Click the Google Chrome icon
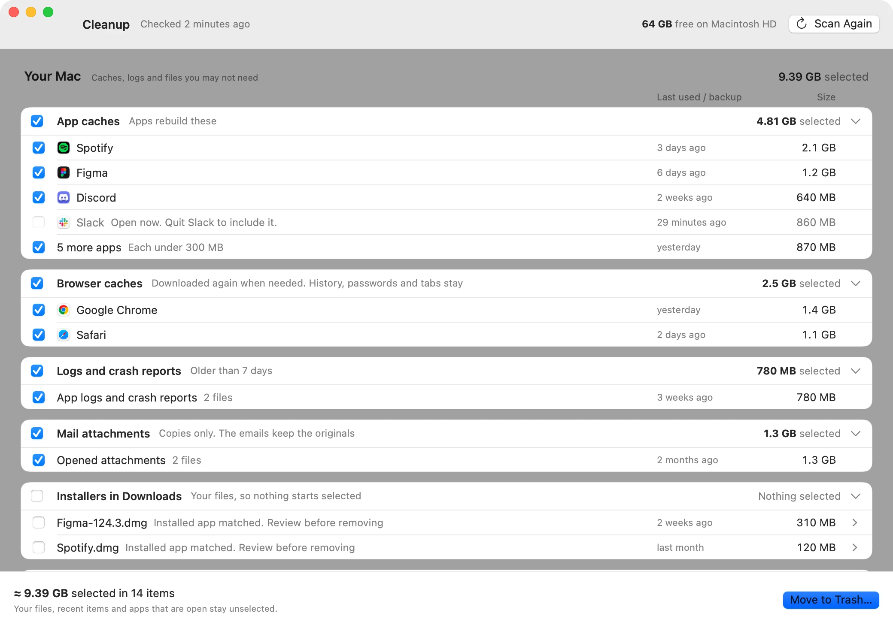Screen dimensions: 893x628 click(64, 310)
